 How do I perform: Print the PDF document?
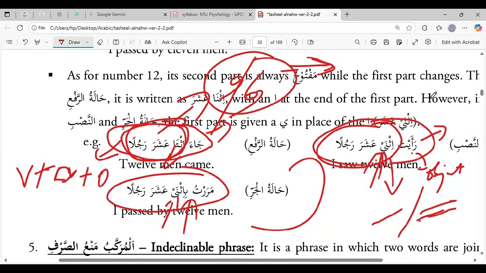tap(374, 42)
